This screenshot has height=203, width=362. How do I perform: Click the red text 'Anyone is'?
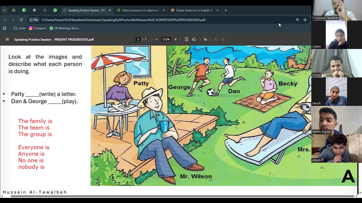[x=31, y=154]
